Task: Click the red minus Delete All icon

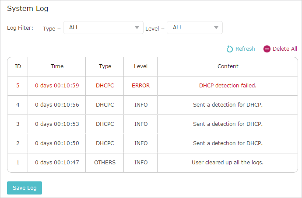Action: (x=267, y=49)
